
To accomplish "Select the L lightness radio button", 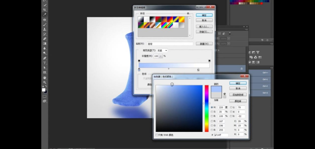I will pyautogui.click(x=231, y=107).
